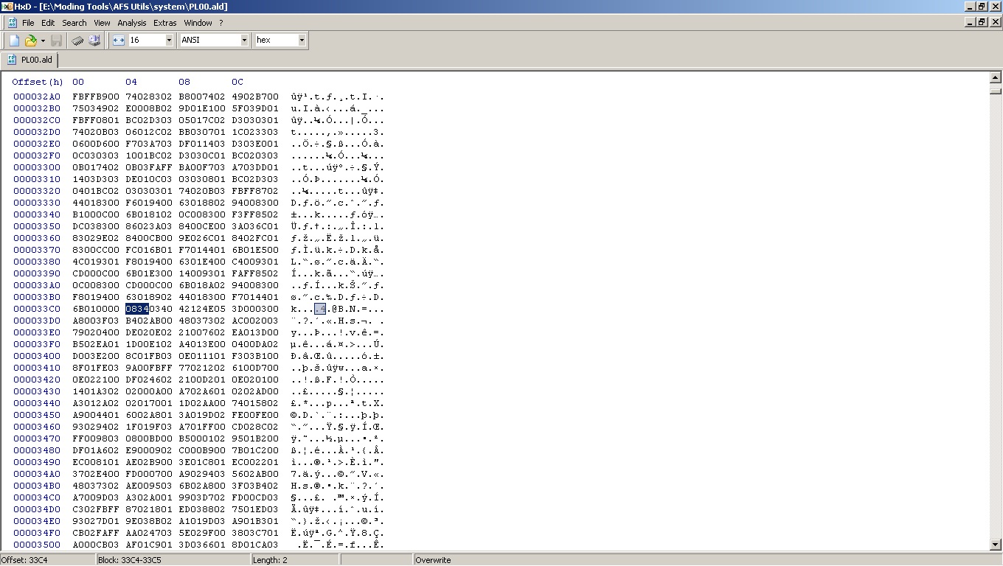
Task: Select offset row 00003300
Action: [x=37, y=167]
